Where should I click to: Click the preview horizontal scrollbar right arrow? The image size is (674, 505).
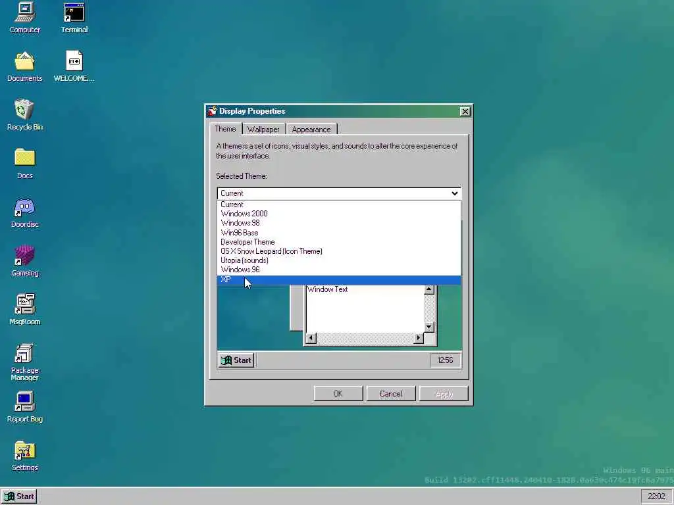click(x=418, y=338)
